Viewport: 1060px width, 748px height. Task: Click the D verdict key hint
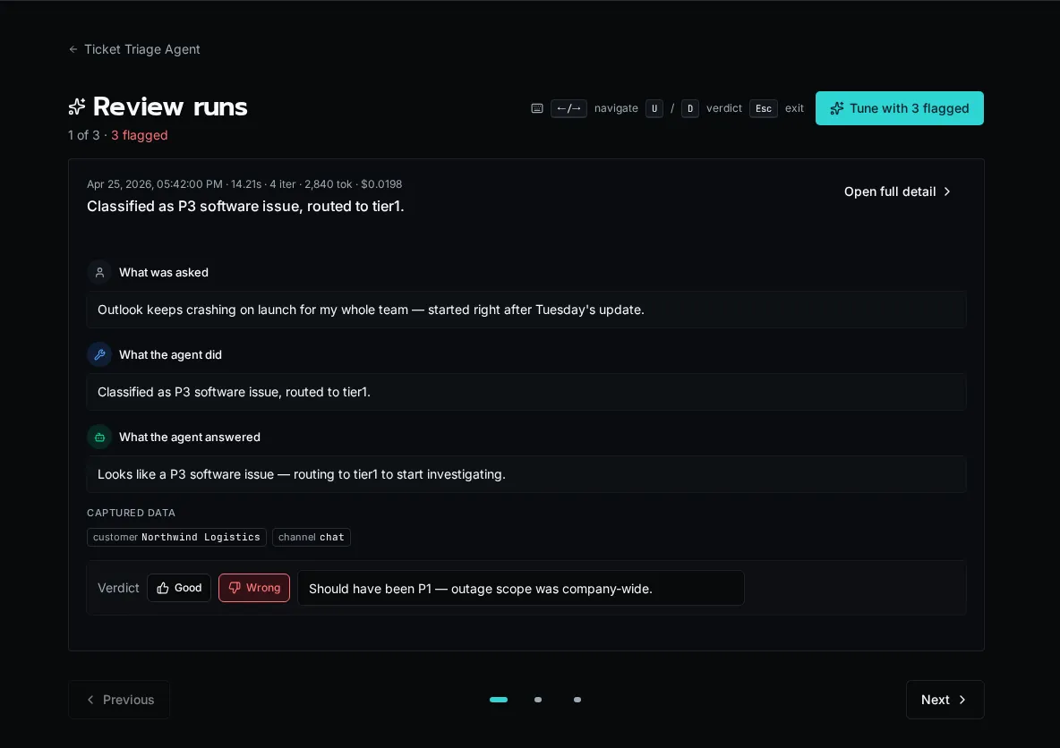click(x=690, y=108)
